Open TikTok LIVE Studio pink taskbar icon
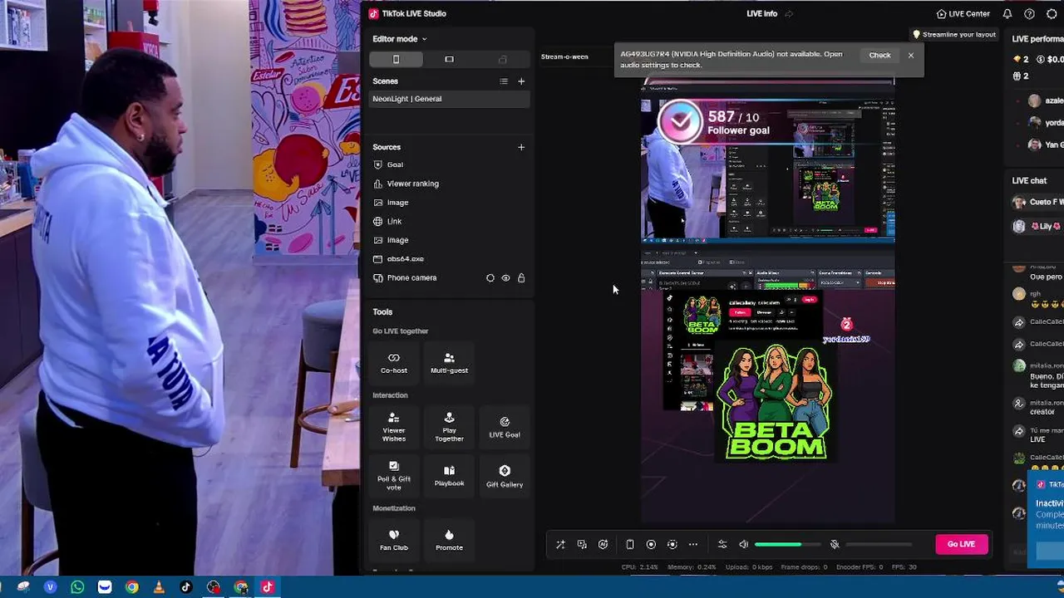Screen dimensions: 1064x598 tap(268, 587)
